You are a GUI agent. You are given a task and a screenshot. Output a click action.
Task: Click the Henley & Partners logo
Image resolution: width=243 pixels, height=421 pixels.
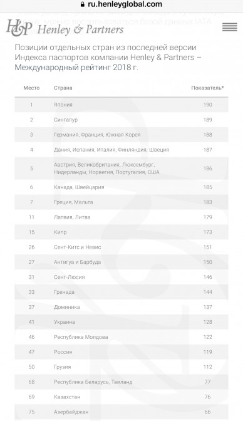65,28
